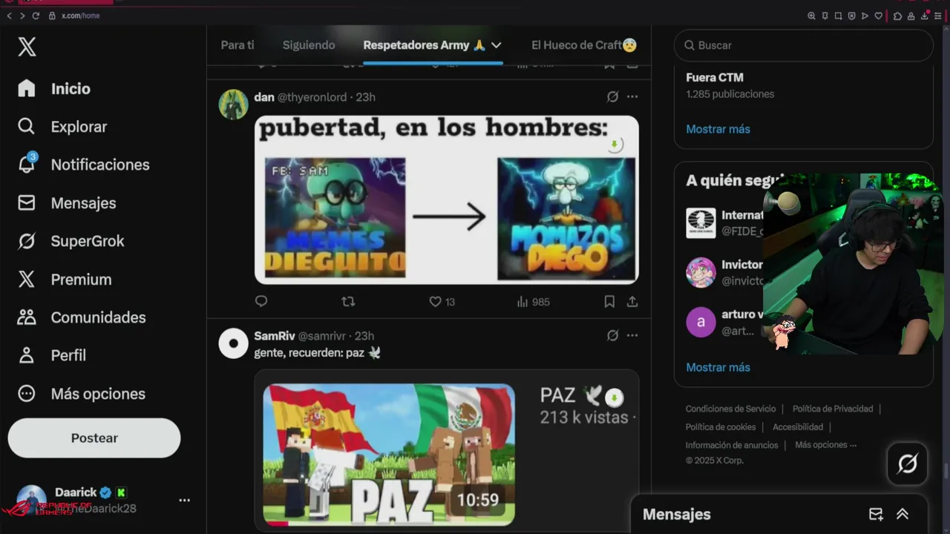
Task: Download the pubertad meme via green arrow
Action: (x=615, y=145)
